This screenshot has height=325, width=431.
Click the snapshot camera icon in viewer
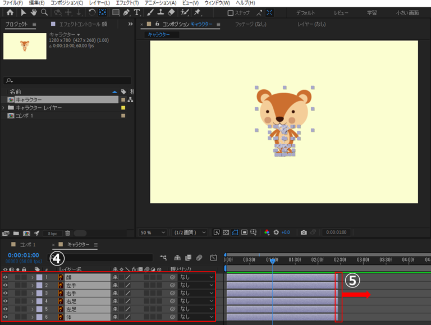pos(304,232)
